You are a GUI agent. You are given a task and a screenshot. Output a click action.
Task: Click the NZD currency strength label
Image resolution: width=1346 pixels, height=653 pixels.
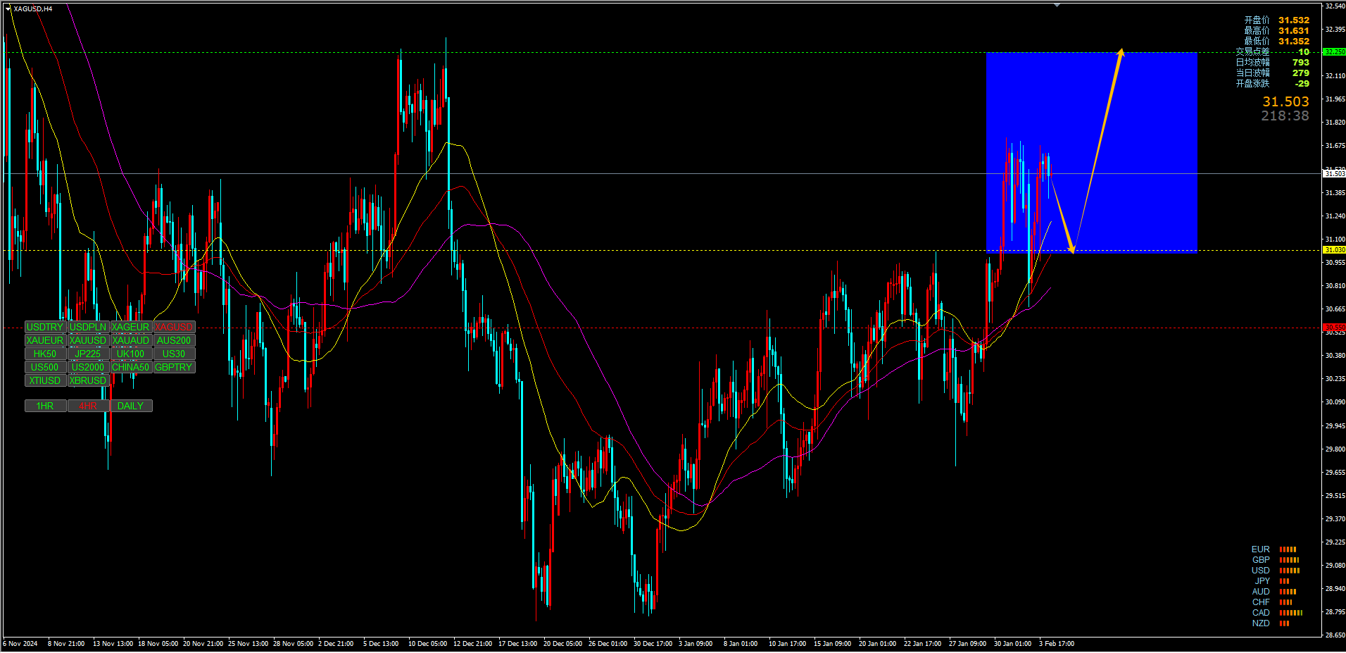1261,623
